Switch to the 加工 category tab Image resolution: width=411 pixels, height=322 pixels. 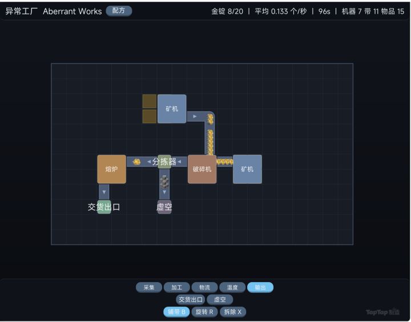pyautogui.click(x=176, y=287)
